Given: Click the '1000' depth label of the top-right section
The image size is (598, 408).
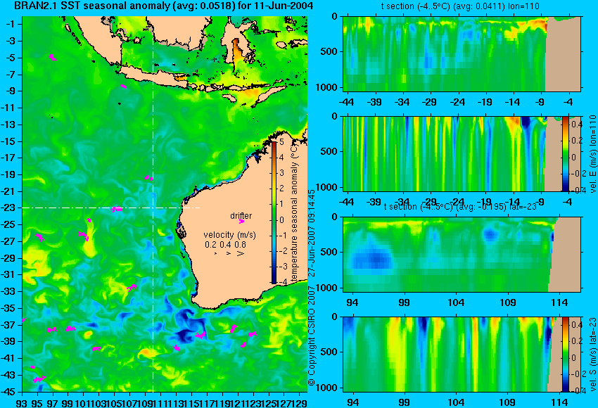Looking at the screenshot, I should pyautogui.click(x=326, y=87).
